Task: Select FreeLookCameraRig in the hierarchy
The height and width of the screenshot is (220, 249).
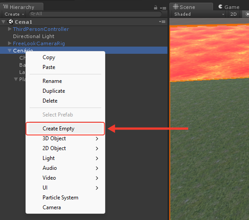Action: pyautogui.click(x=39, y=43)
